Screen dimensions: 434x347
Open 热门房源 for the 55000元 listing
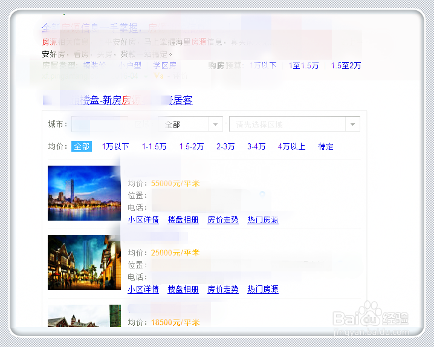coord(263,219)
